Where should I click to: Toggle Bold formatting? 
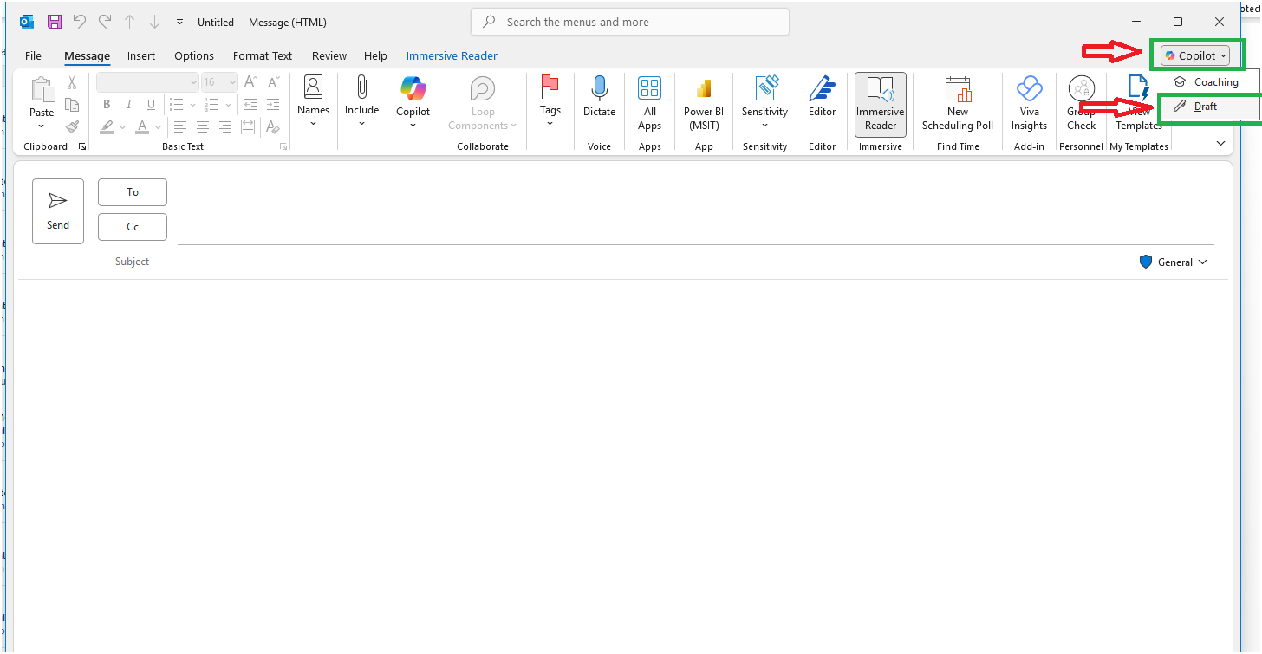(107, 105)
